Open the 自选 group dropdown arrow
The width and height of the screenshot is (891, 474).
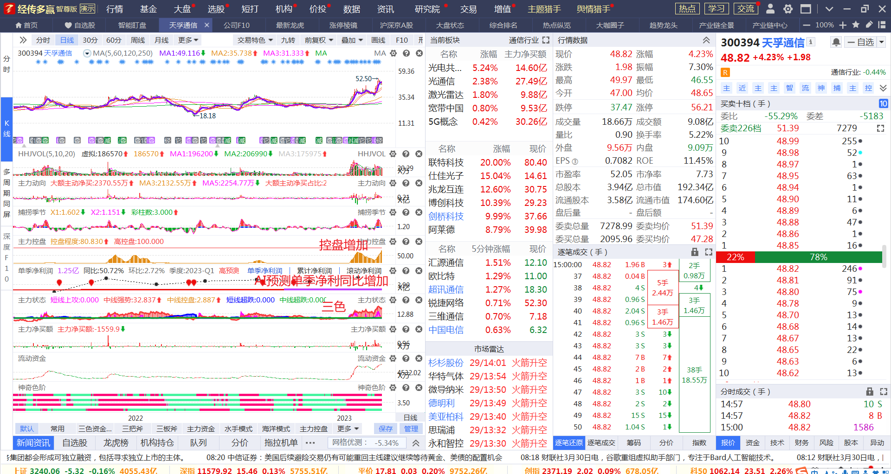pos(881,42)
